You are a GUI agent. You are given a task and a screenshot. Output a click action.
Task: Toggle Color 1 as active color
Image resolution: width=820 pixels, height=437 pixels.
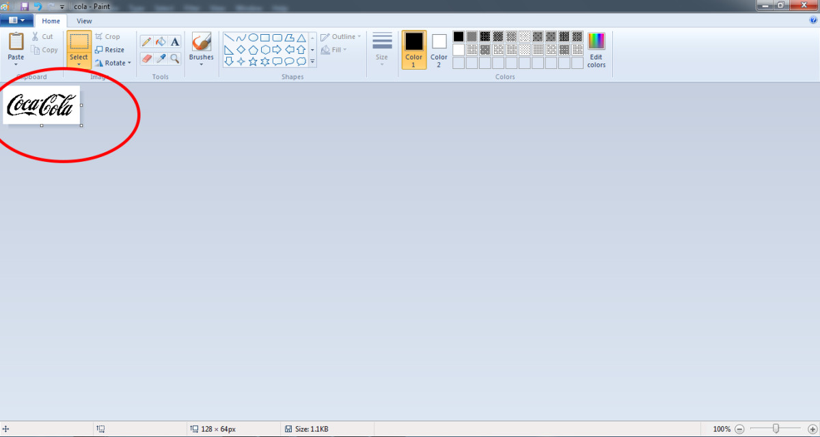(413, 49)
